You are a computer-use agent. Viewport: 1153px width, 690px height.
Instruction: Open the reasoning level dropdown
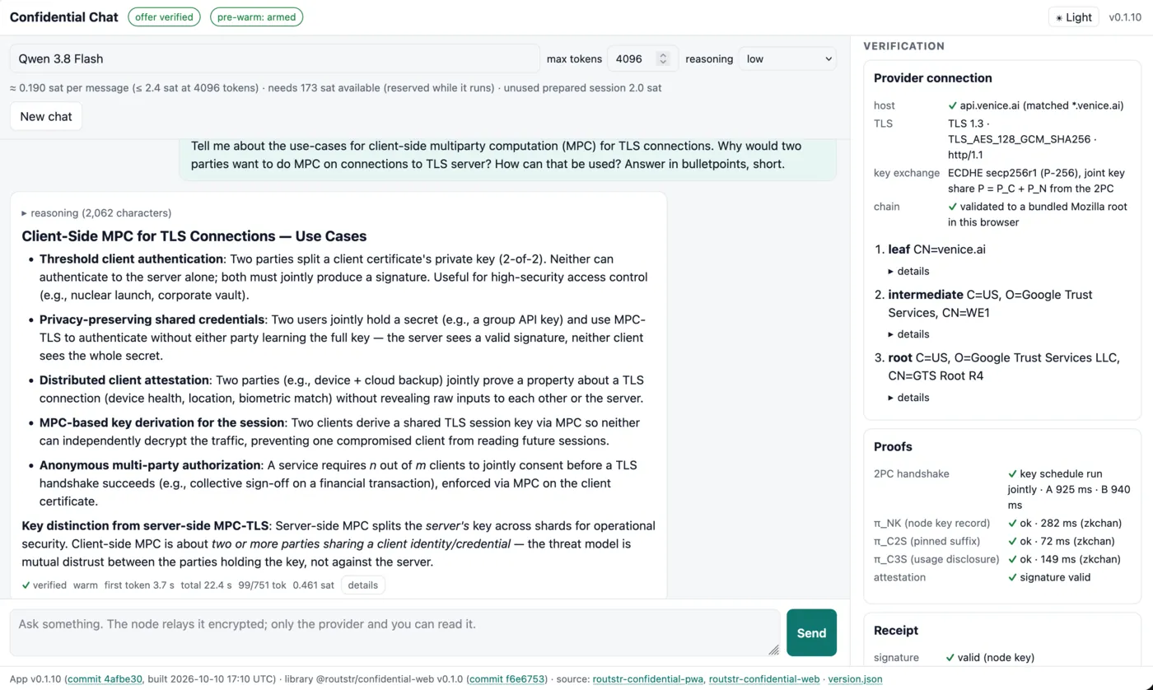(787, 59)
